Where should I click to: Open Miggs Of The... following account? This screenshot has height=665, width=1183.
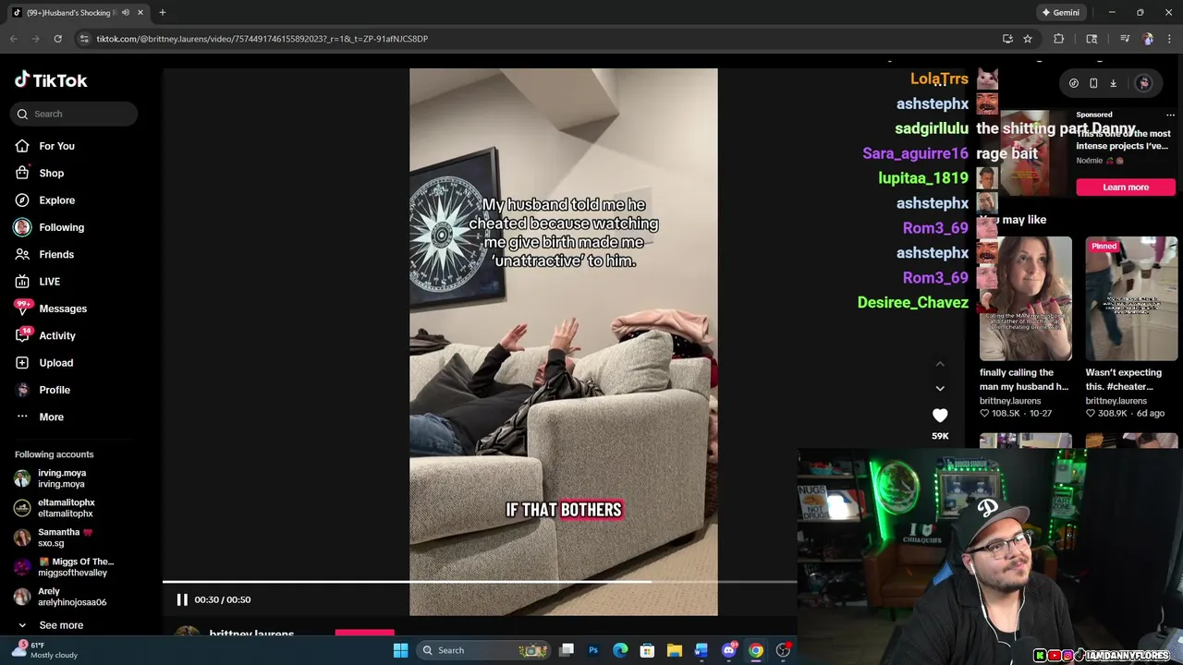64,567
